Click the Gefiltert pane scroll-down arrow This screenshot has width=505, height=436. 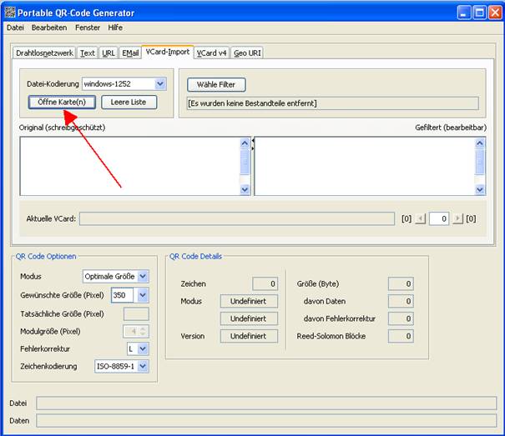(x=480, y=190)
